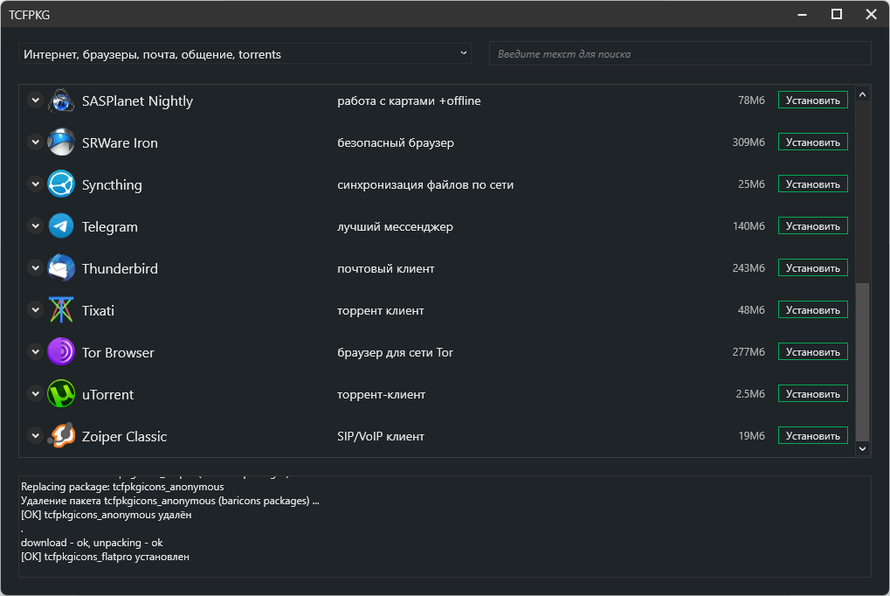Expand the Tor Browser row chevron
Image resolution: width=890 pixels, height=596 pixels.
(35, 352)
